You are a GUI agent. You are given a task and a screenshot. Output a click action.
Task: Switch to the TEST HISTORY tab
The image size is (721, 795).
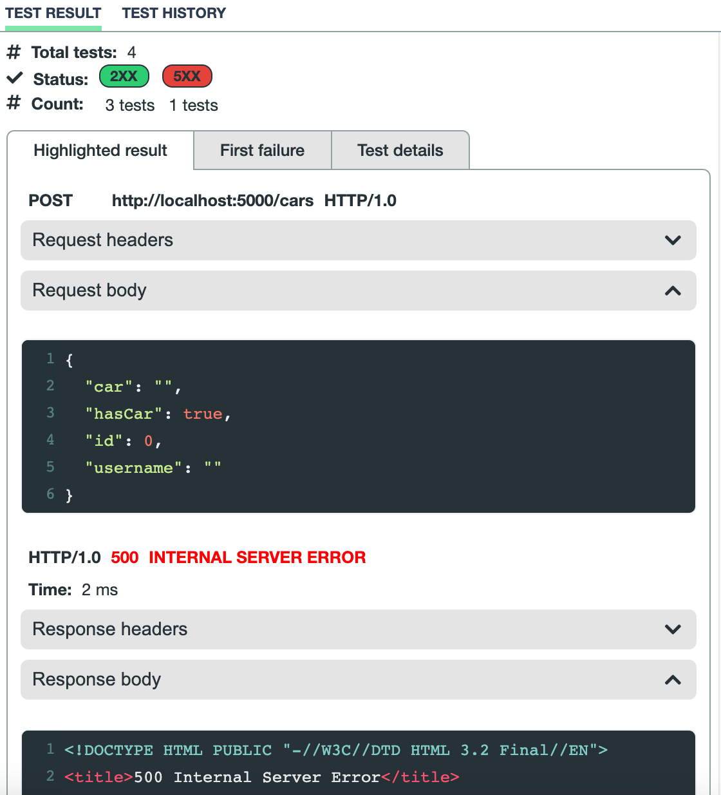(x=174, y=14)
